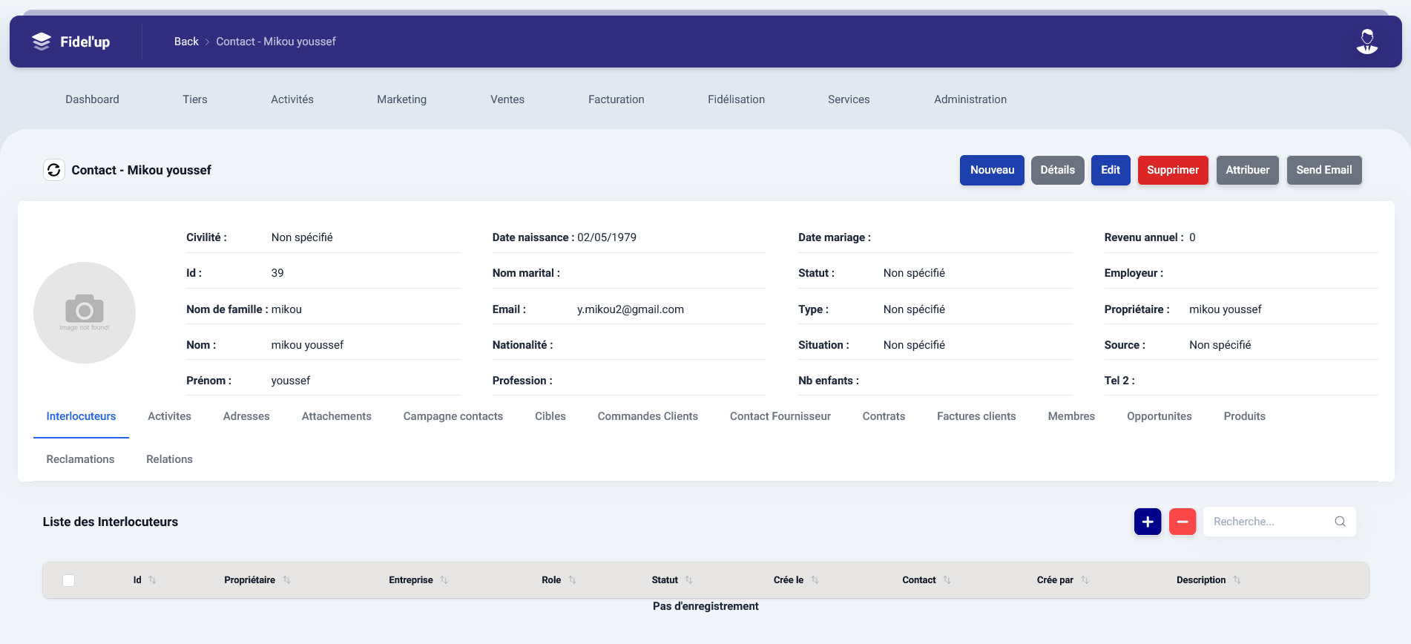Screen dimensions: 1411x644
Task: Sort the list by Crée le column
Action: click(x=815, y=580)
